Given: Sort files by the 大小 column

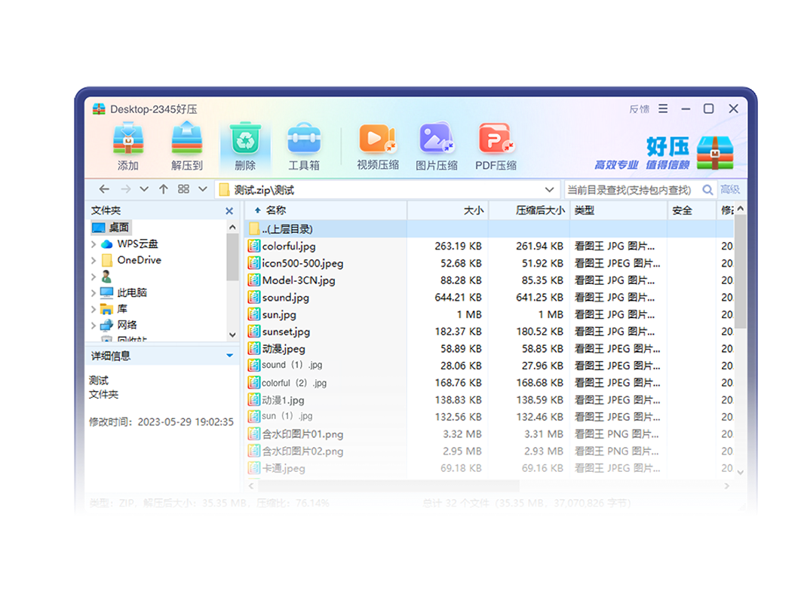Looking at the screenshot, I should [x=474, y=210].
